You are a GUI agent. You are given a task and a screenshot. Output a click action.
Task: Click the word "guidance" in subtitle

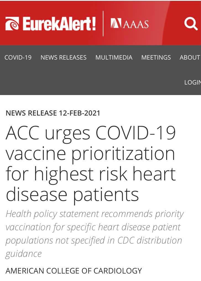24,254
